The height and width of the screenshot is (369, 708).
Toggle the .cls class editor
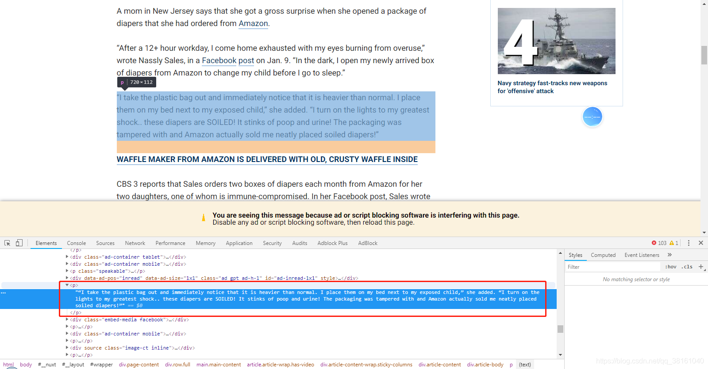coord(687,267)
